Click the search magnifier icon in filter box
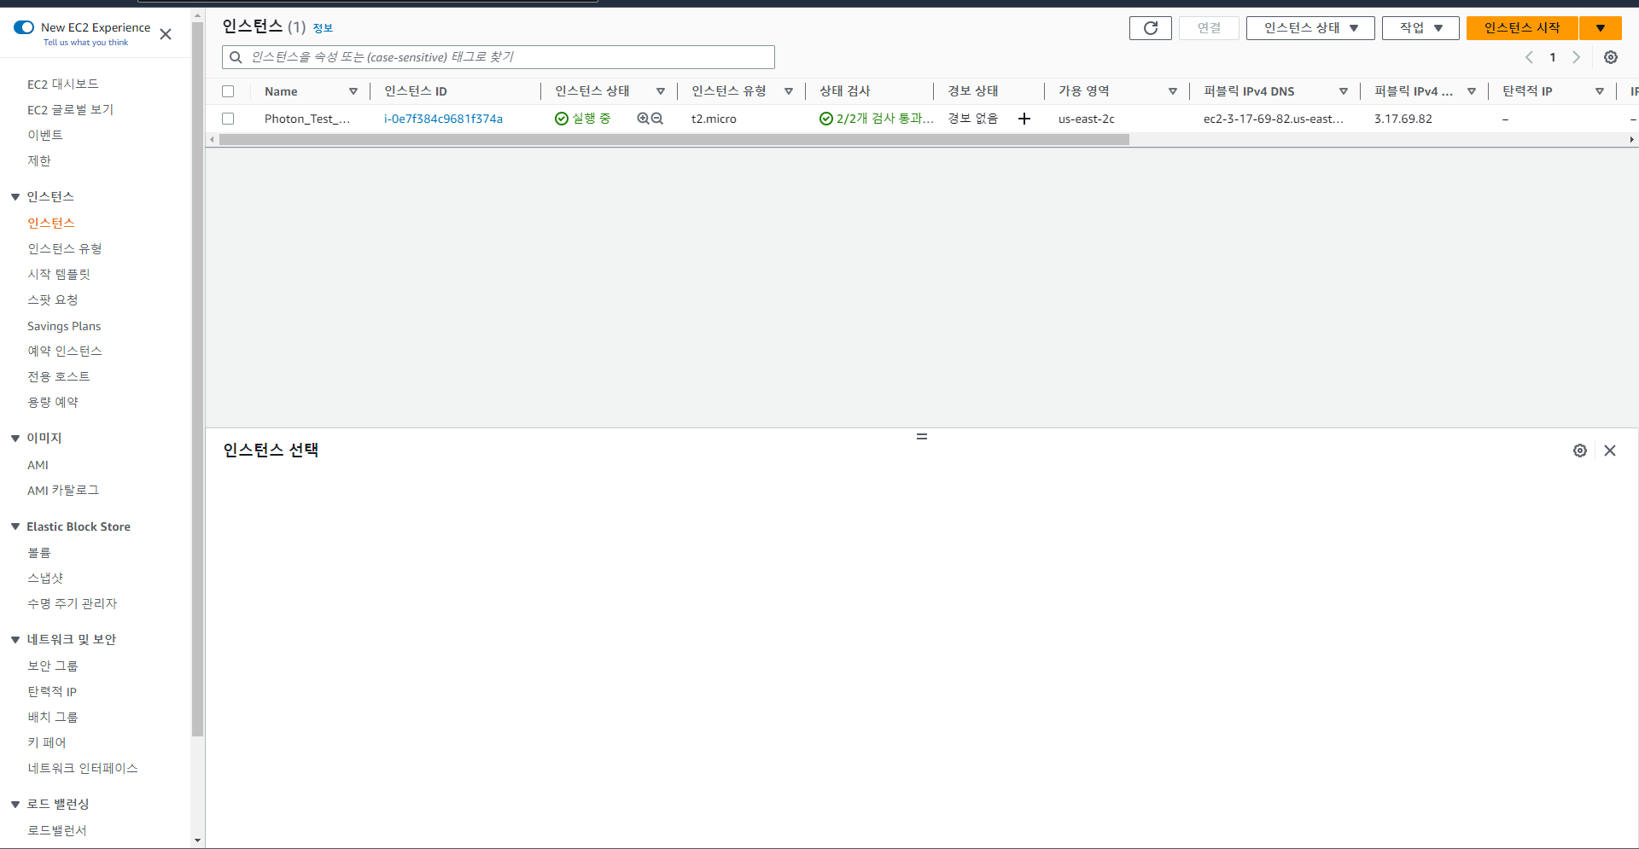The height and width of the screenshot is (849, 1639). click(x=236, y=57)
